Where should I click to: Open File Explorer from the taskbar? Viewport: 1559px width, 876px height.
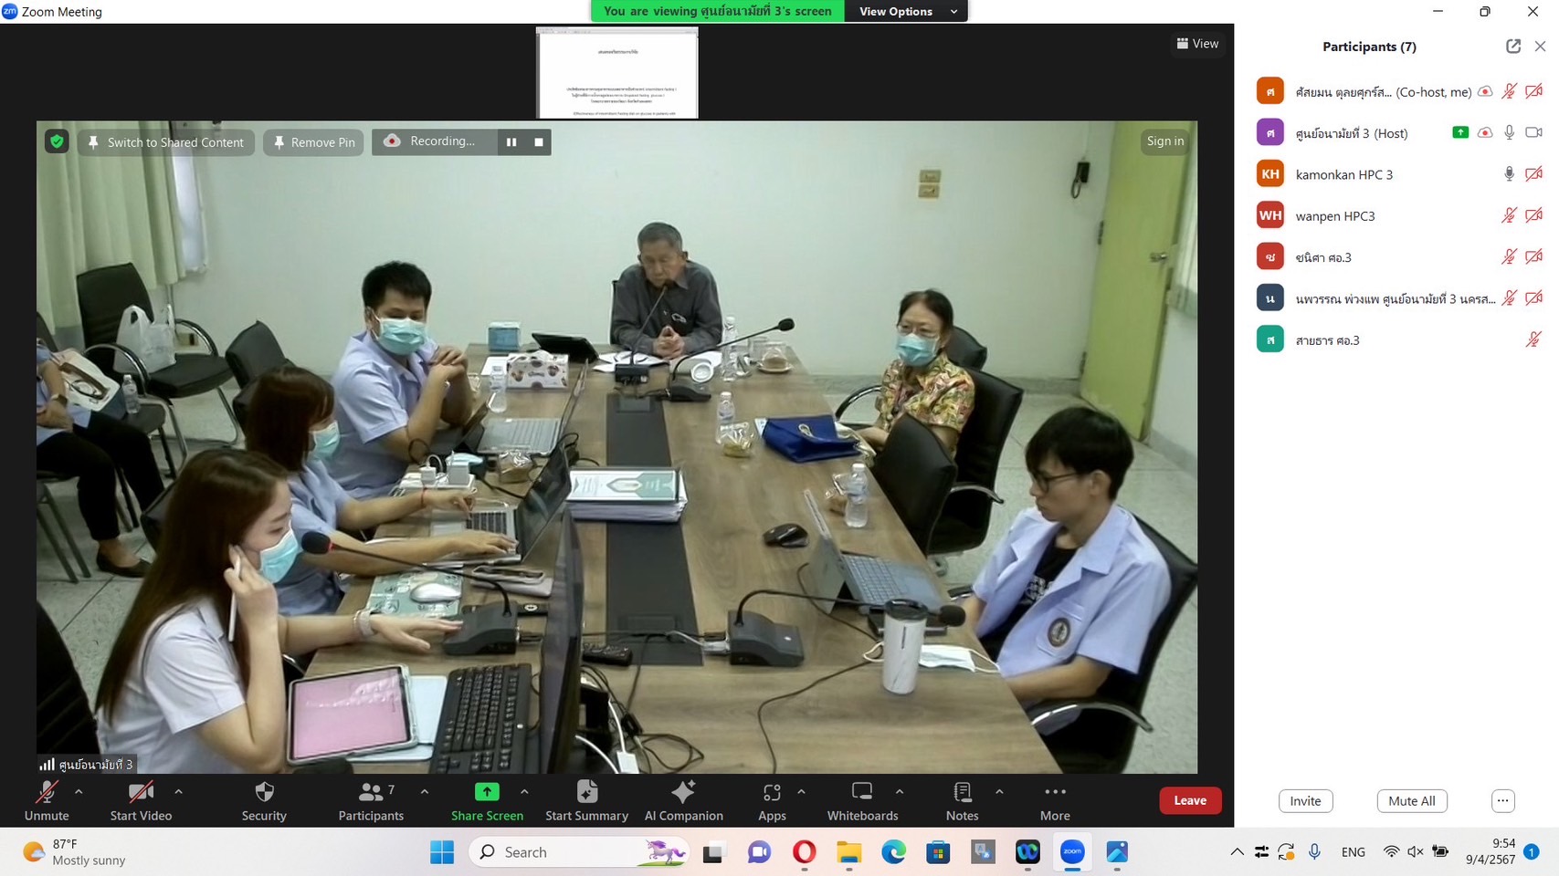tap(848, 852)
